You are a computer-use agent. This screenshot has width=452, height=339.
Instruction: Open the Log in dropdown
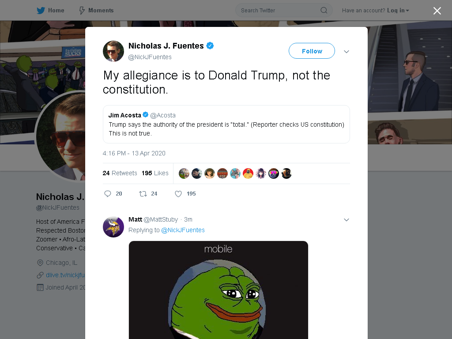point(398,11)
